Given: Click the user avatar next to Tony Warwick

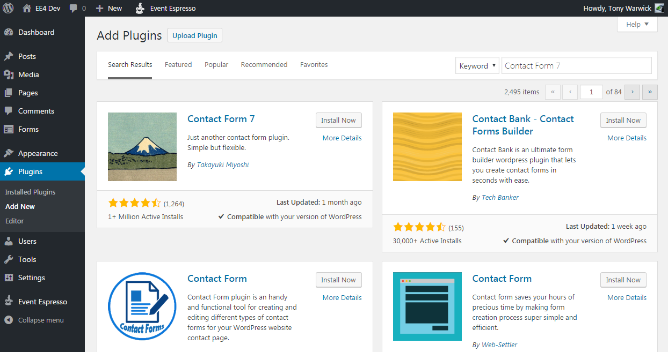Looking at the screenshot, I should [659, 8].
